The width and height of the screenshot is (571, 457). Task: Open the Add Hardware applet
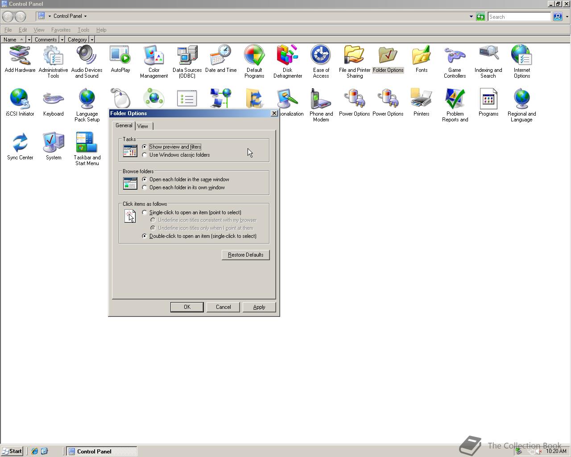(20, 59)
